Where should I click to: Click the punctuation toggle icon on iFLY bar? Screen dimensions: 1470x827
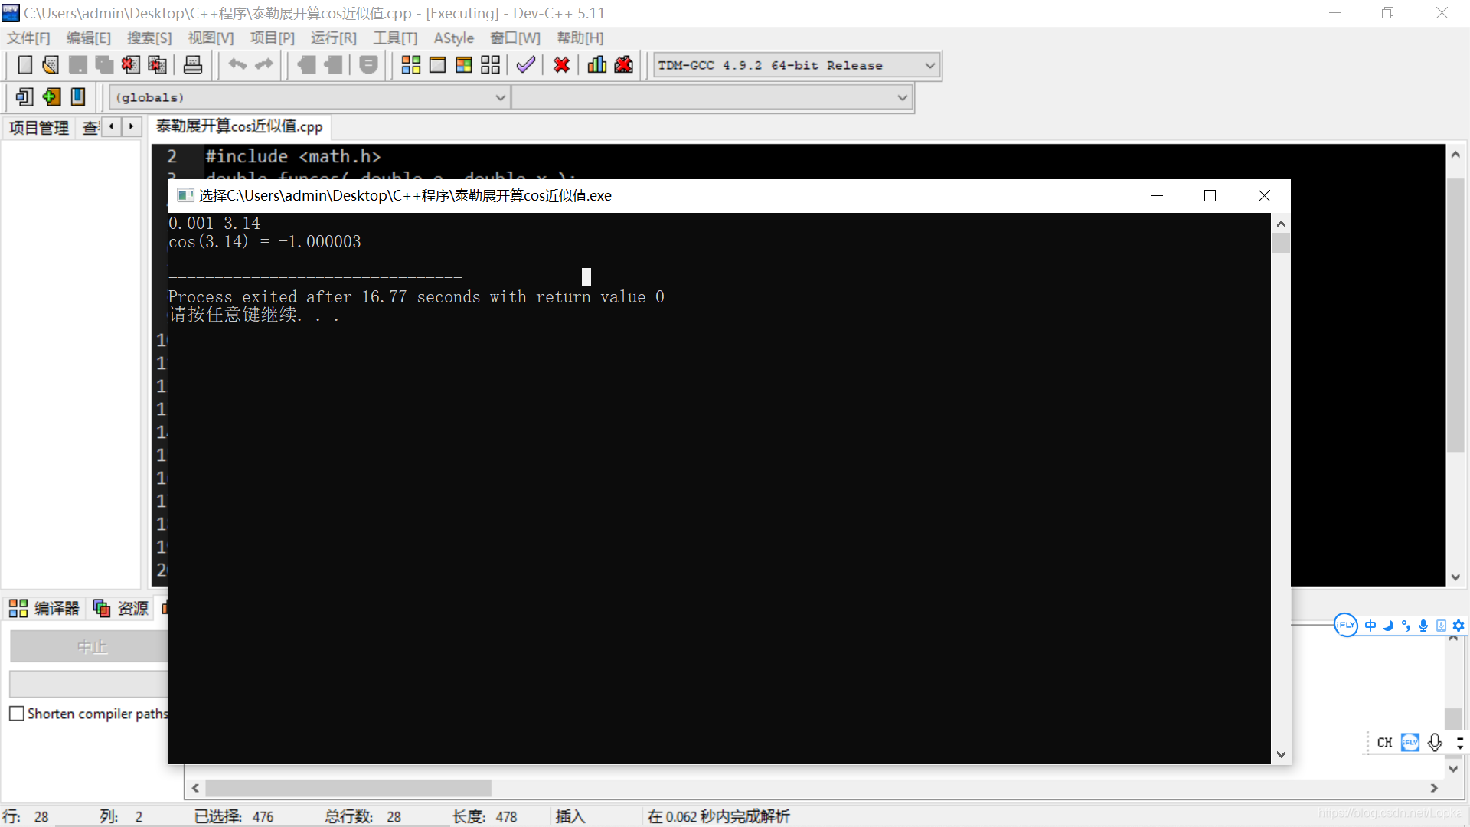click(x=1406, y=626)
